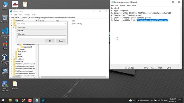The width and height of the screenshot is (184, 103).
Task: Open the htdocs desktop shortcut
Action: coord(5,72)
